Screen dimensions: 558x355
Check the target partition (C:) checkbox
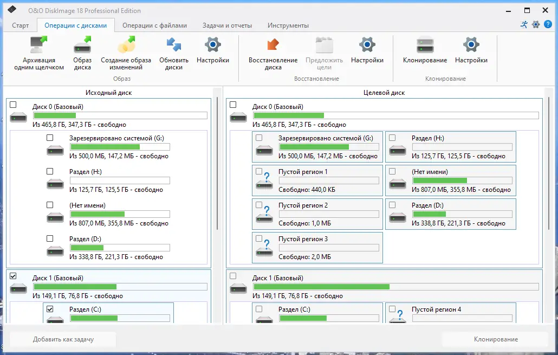(259, 309)
